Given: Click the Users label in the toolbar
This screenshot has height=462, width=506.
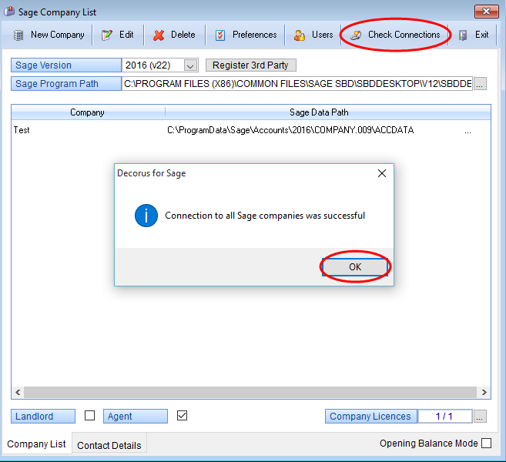Looking at the screenshot, I should pyautogui.click(x=322, y=35).
